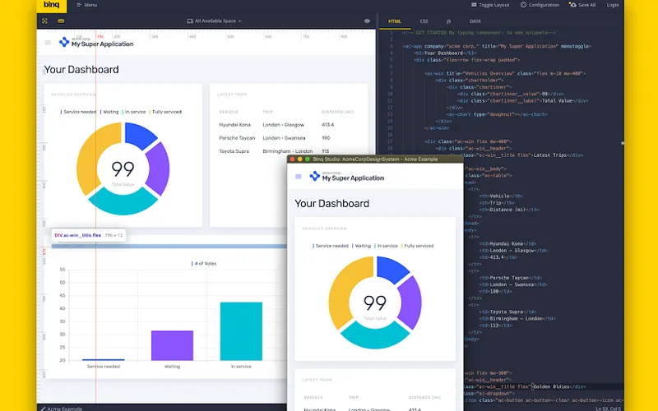The width and height of the screenshot is (658, 411).
Task: Expand the All Available Space dropdown
Action: 214,21
